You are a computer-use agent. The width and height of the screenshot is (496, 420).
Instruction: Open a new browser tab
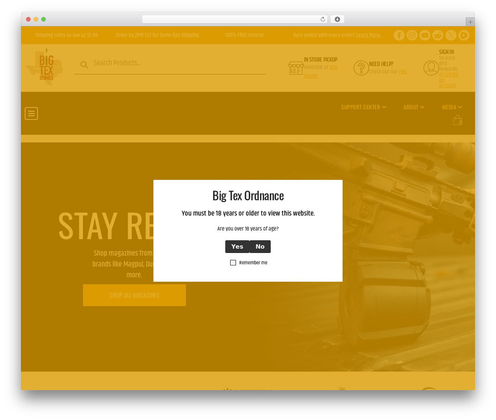[470, 22]
